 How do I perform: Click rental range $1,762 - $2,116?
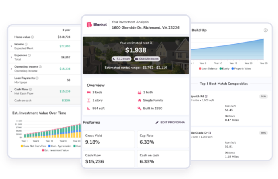pyautogui.click(x=155, y=68)
